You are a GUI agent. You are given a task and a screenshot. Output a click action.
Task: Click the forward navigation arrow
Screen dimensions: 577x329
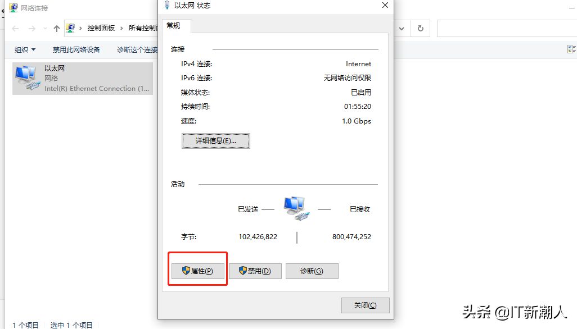click(x=32, y=29)
